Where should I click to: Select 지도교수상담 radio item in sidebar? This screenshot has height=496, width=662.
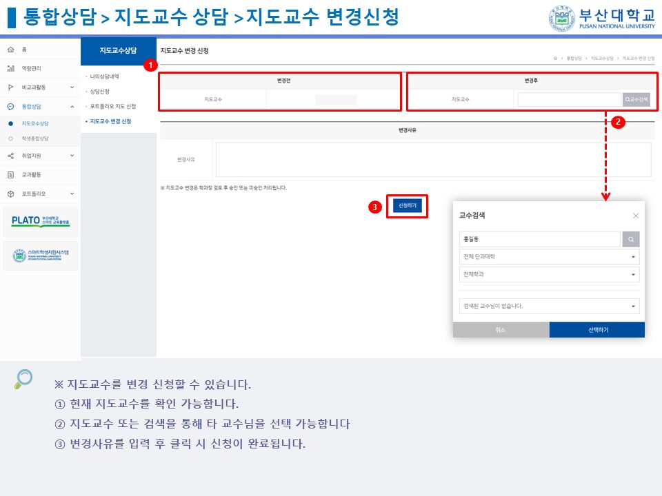(10, 124)
